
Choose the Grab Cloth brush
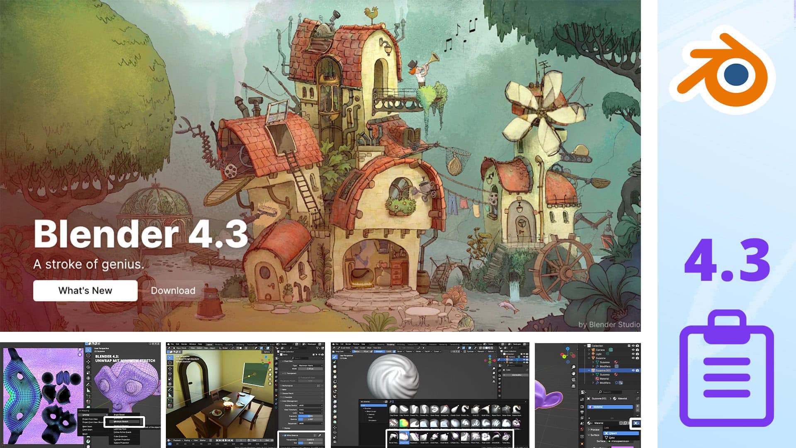[424, 437]
